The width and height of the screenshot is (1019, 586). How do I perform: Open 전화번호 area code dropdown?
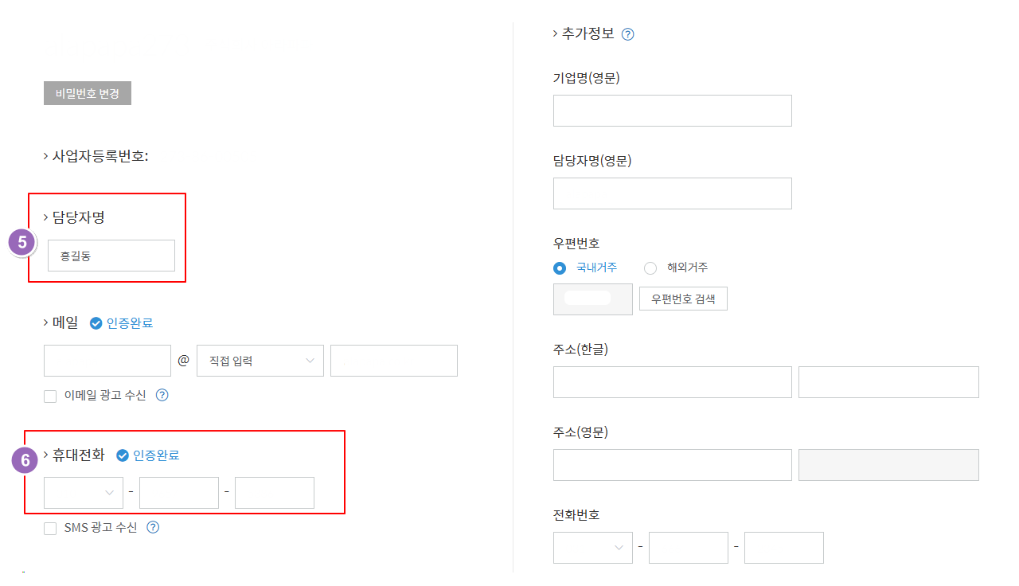(593, 548)
